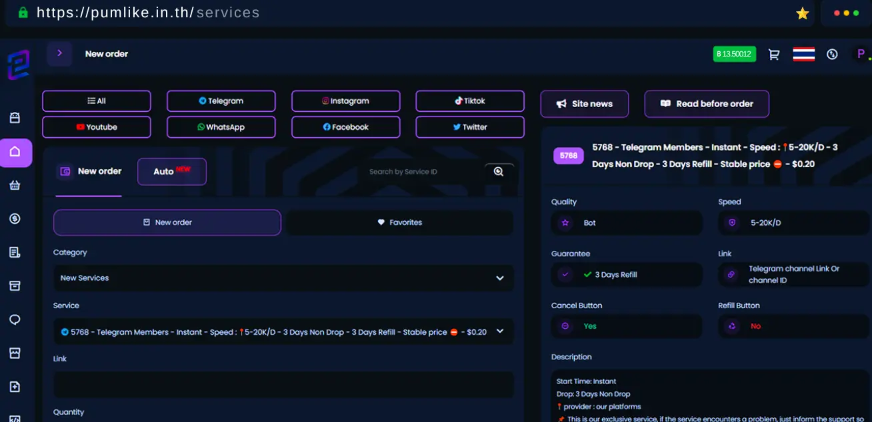This screenshot has height=422, width=872.
Task: Open the chat bubble sidebar icon
Action: point(15,319)
